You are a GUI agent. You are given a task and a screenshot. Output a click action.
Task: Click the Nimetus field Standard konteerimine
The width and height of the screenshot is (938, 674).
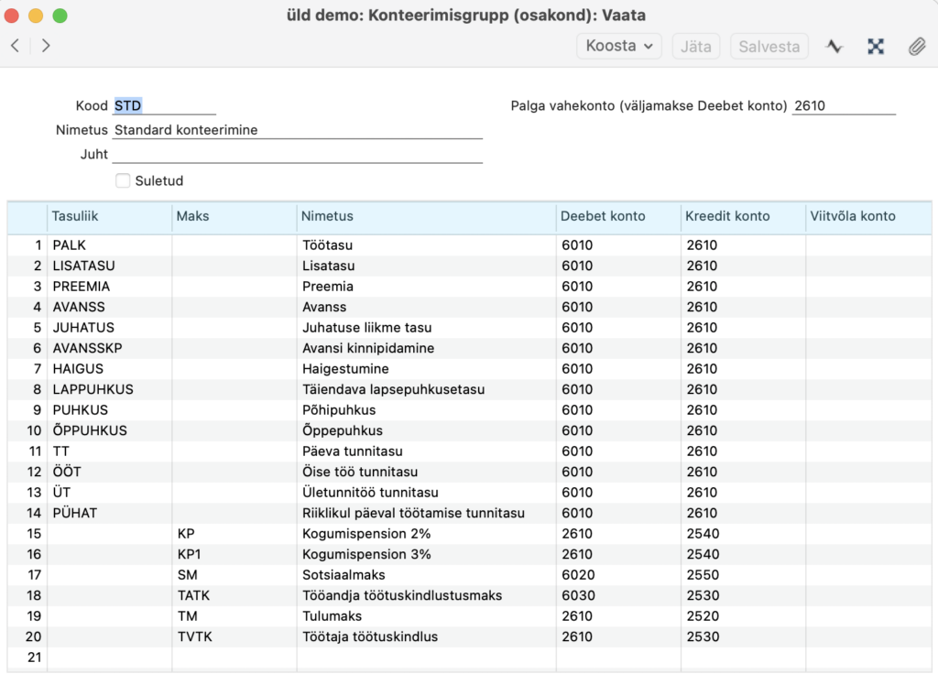click(297, 130)
